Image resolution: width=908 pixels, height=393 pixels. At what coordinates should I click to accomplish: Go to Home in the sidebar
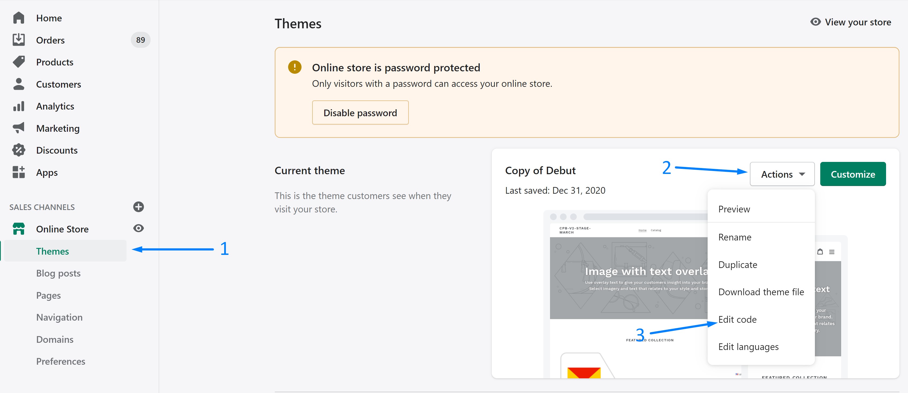tap(49, 18)
